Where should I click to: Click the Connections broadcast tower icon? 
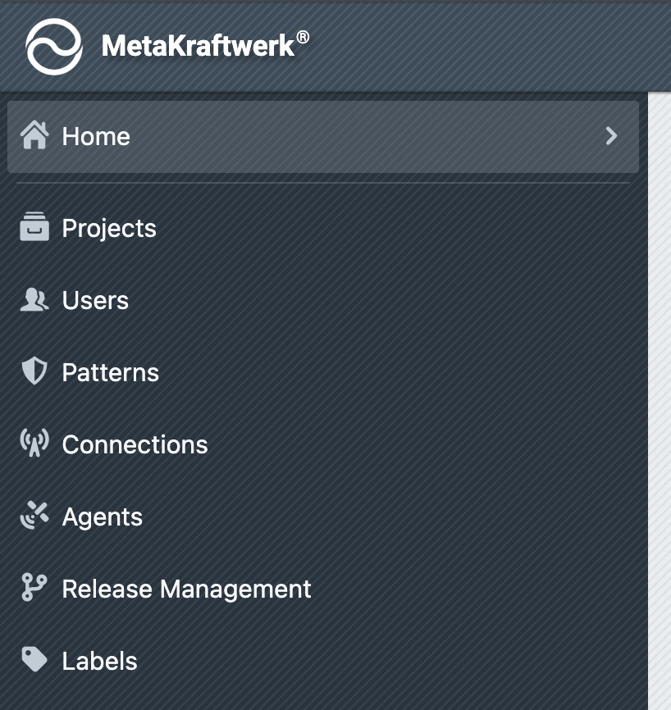coord(34,444)
